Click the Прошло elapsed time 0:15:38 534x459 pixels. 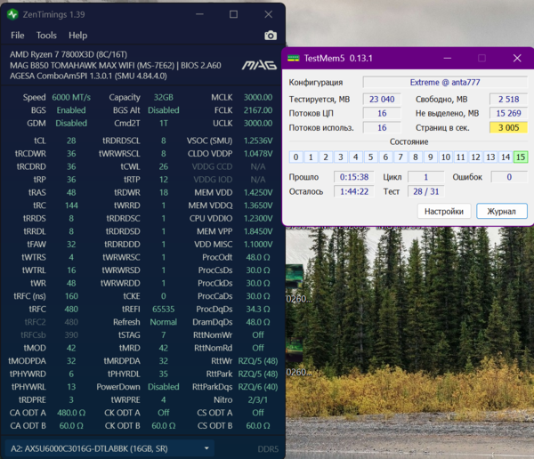pyautogui.click(x=354, y=177)
